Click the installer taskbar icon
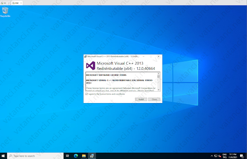 [92, 156]
